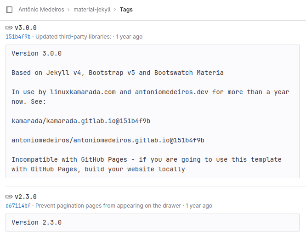Click chevron before Tags breadcrumb
306x237 pixels.
pos(115,10)
